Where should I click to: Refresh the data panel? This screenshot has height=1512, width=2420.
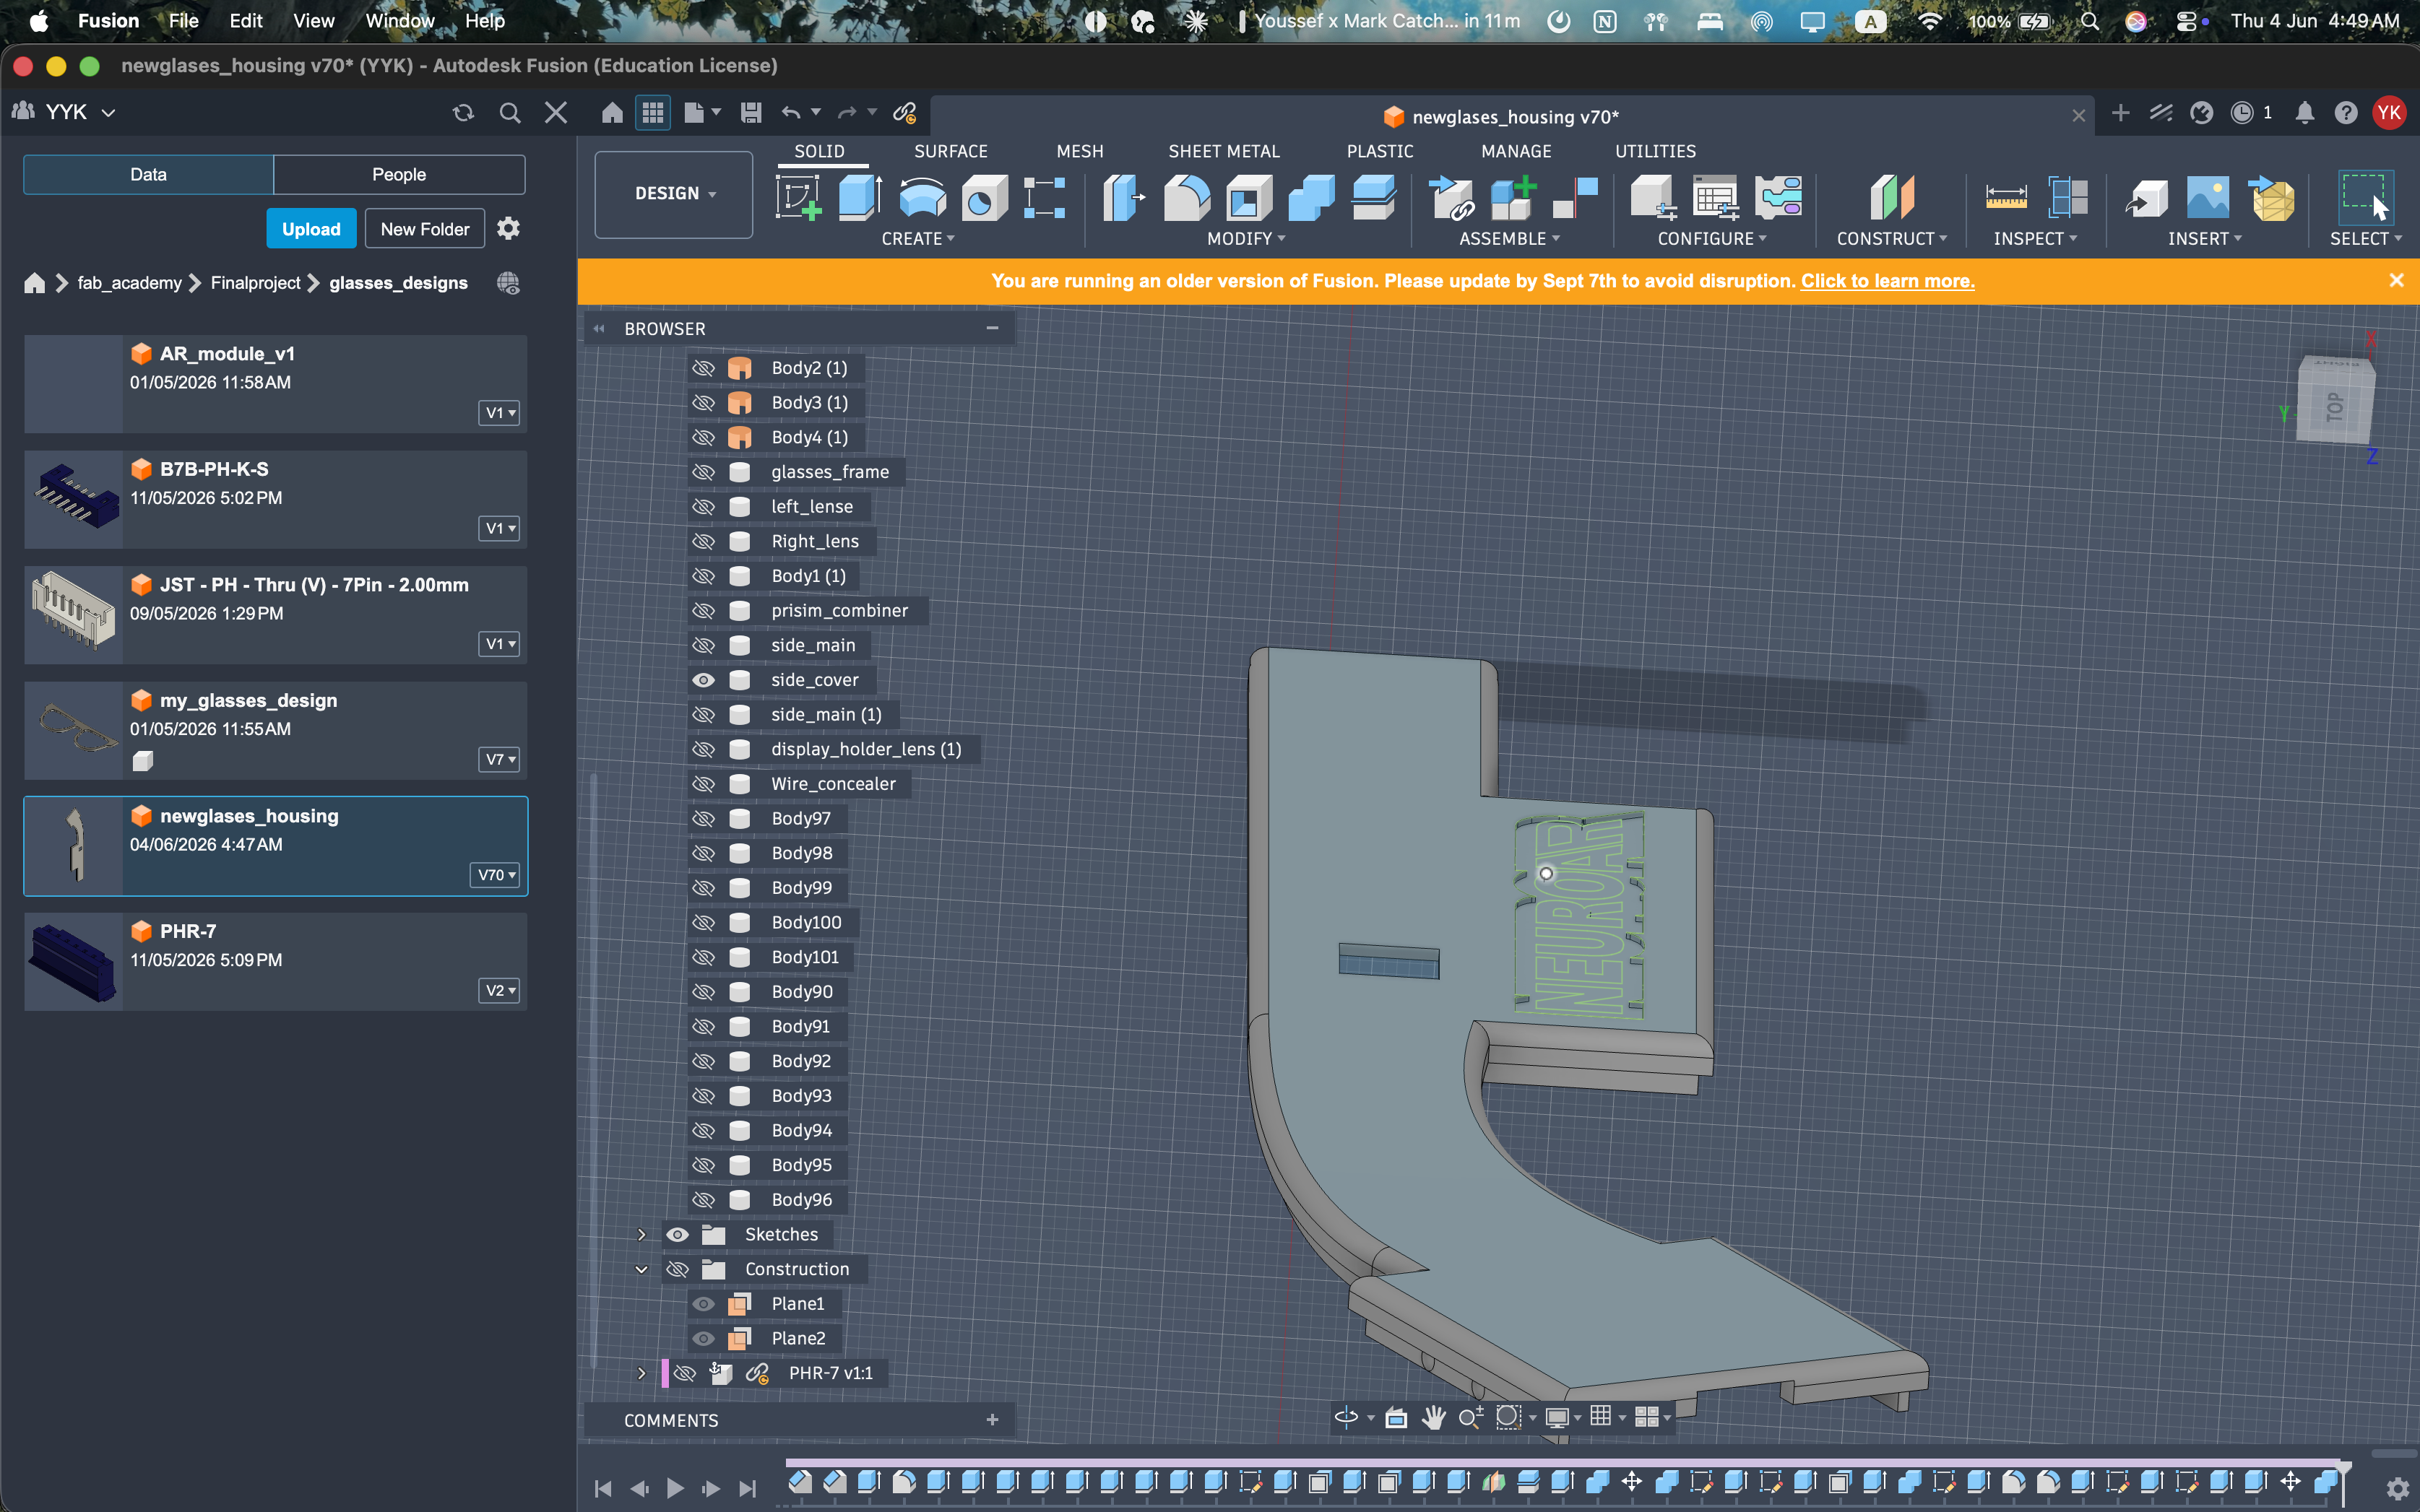[x=462, y=112]
